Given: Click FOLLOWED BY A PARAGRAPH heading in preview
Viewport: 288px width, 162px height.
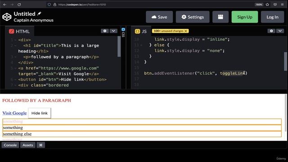Looking at the screenshot, I should click(x=36, y=100).
